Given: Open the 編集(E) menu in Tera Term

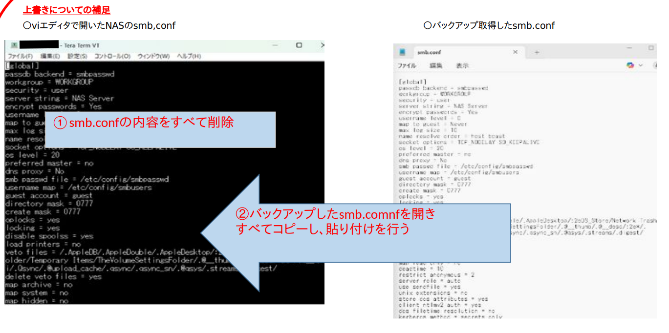Looking at the screenshot, I should 50,56.
